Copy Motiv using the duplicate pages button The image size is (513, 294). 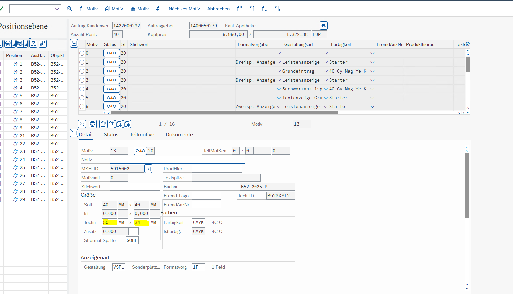pyautogui.click(x=114, y=9)
